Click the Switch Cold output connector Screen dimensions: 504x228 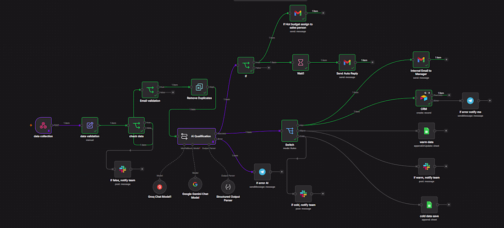[298, 136]
